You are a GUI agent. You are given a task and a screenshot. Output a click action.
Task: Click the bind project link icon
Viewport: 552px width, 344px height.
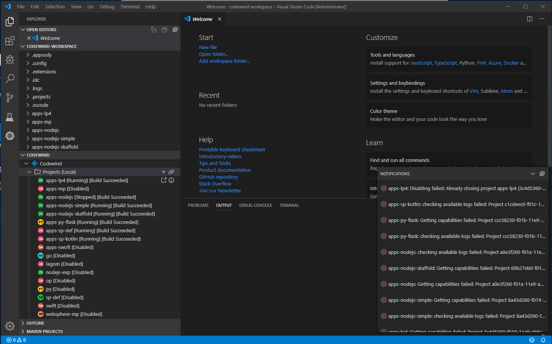point(171,172)
